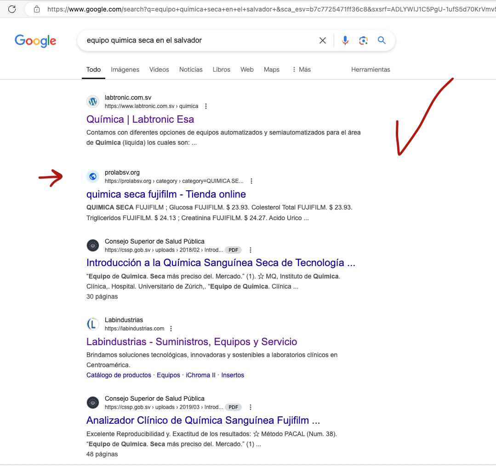
Task: Follow the Equipos sitelink
Action: (x=168, y=375)
